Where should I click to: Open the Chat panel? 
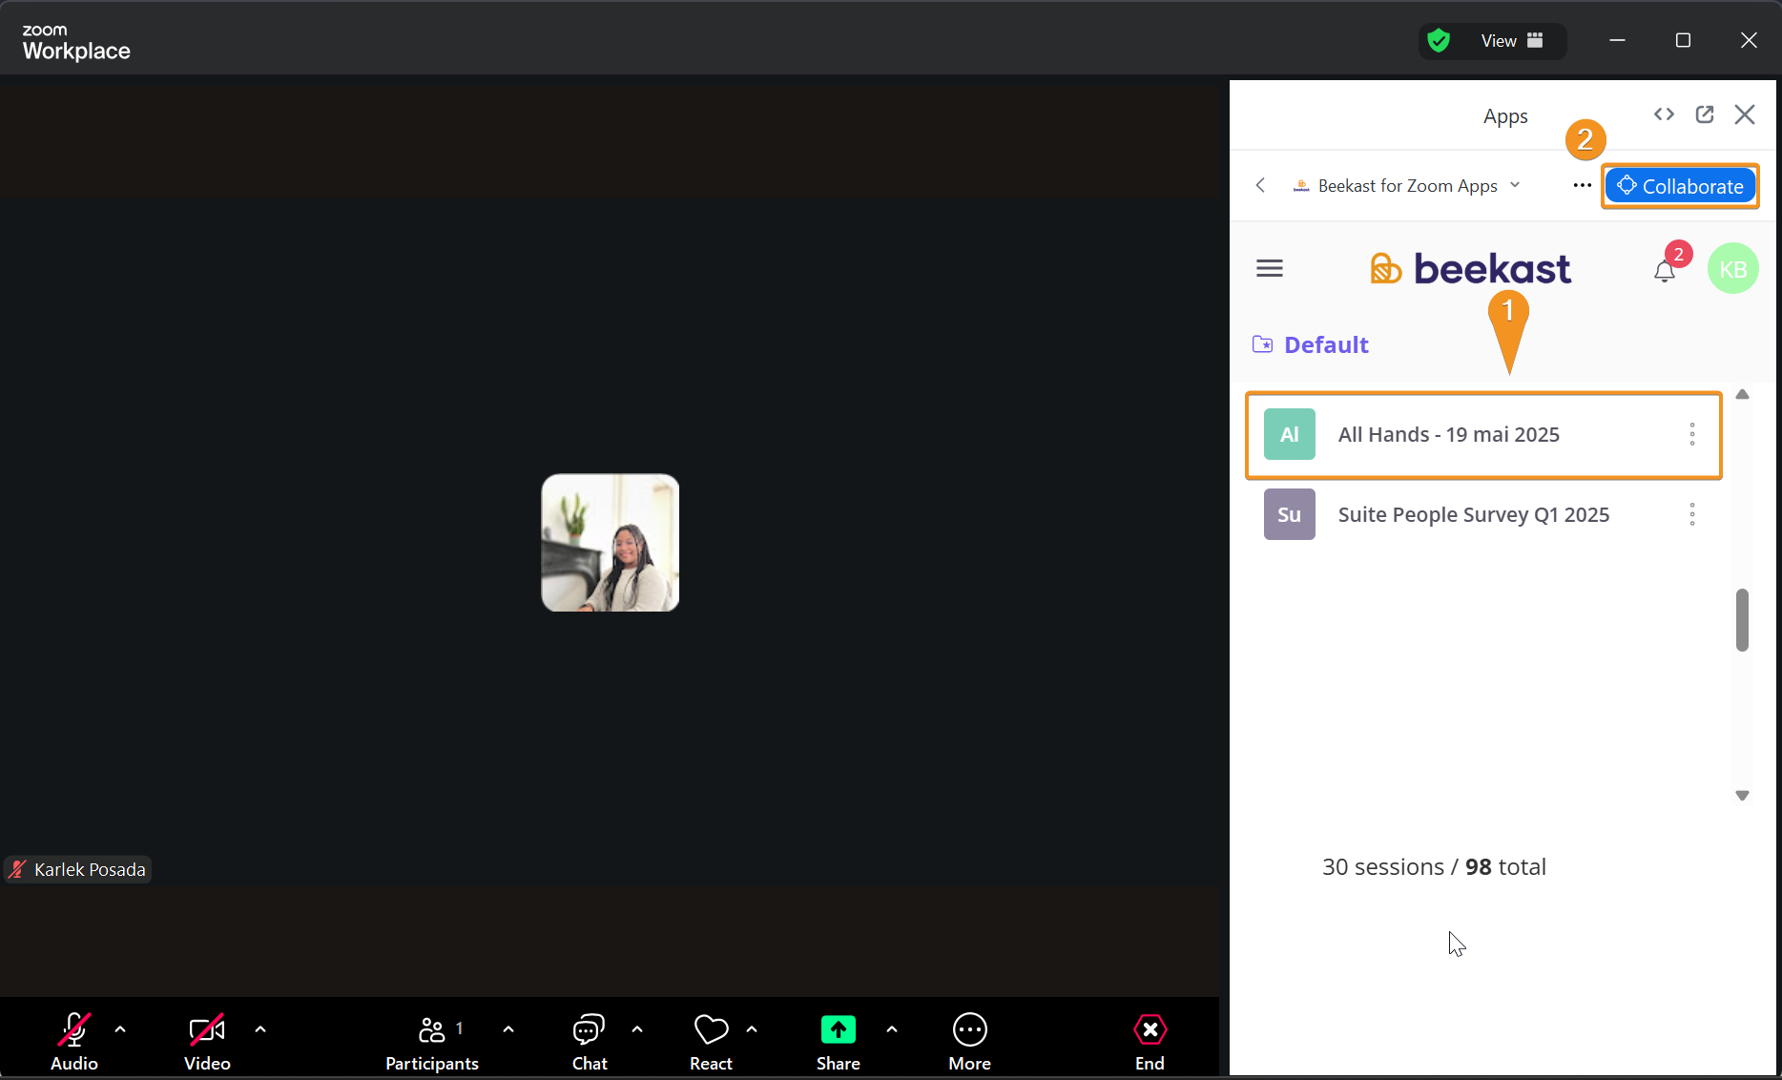589,1040
